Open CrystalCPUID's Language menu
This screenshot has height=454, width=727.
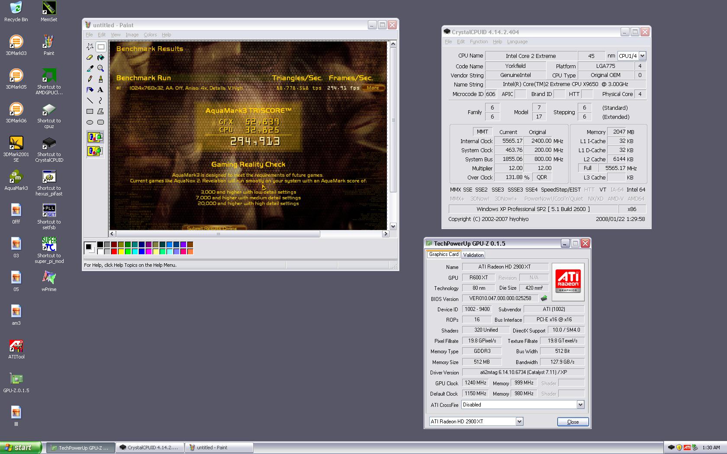tap(517, 42)
